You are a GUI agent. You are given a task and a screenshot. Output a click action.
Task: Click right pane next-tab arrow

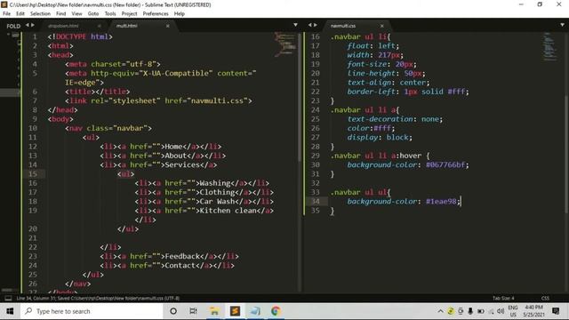tap(316, 25)
